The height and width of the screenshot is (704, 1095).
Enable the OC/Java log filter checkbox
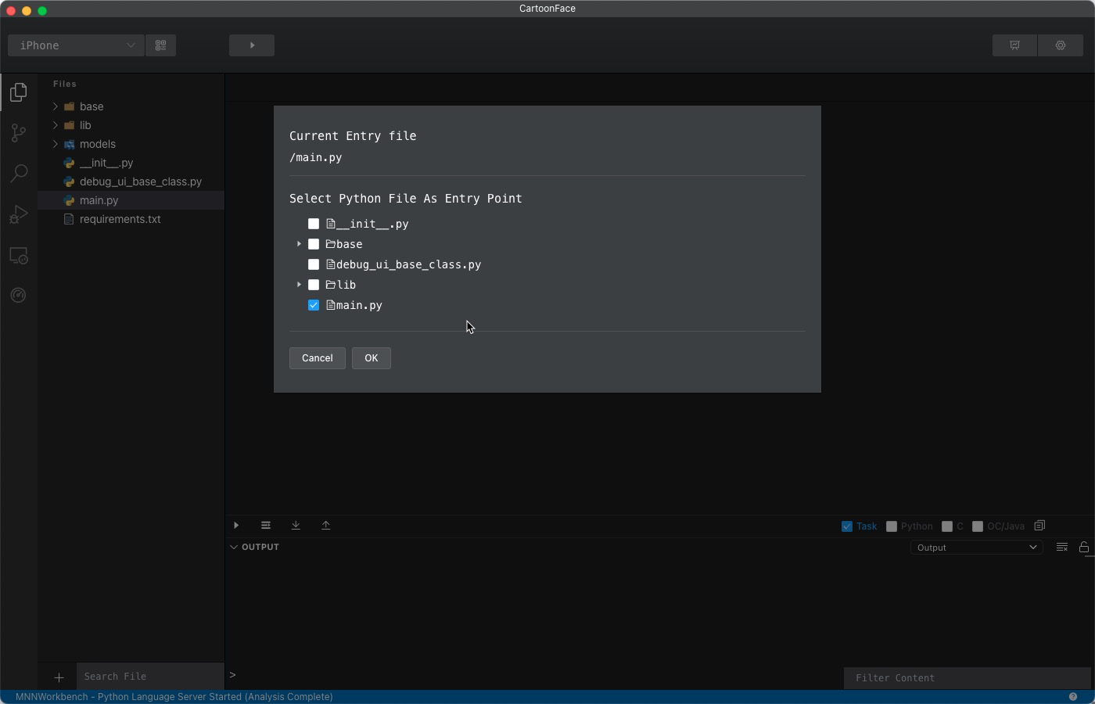coord(977,526)
